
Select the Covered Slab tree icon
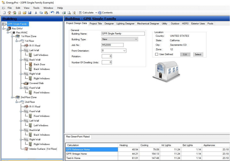coord(26,83)
